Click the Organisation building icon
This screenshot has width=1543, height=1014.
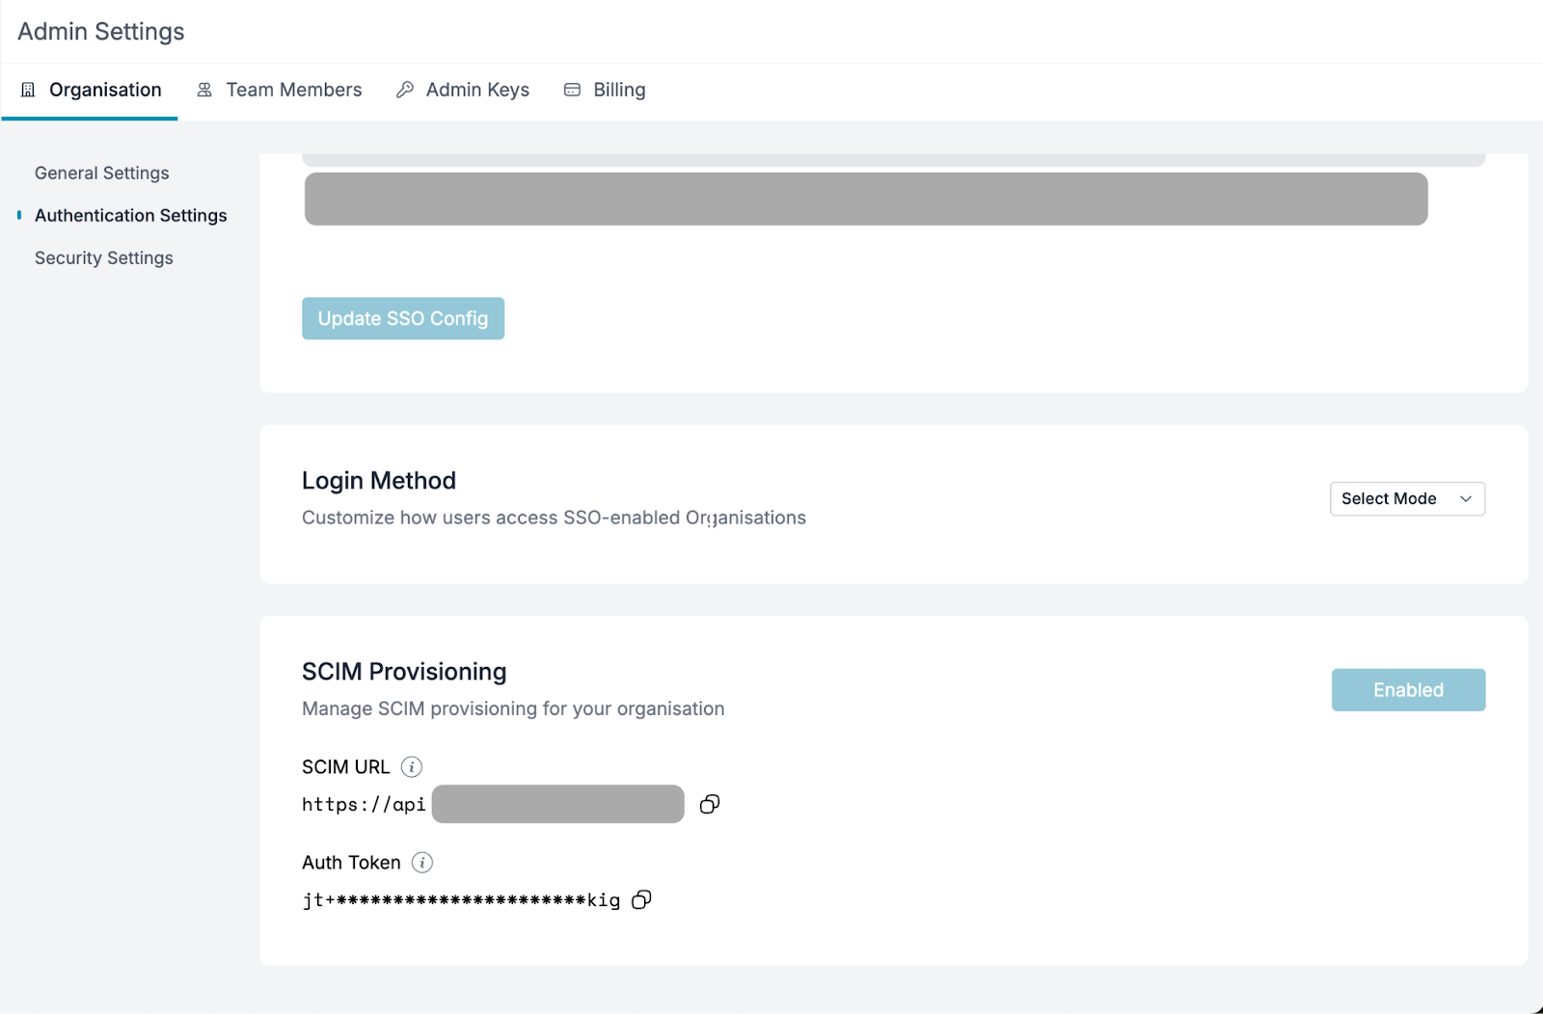pyautogui.click(x=28, y=89)
